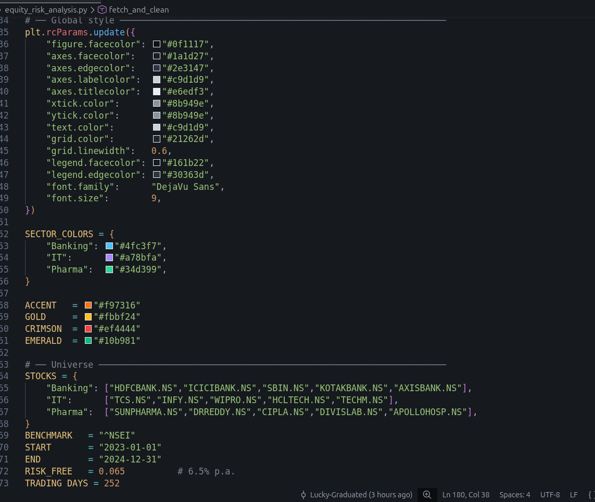Viewport: 595px width, 502px height.
Task: Click "DIVISLAB.NS" ticker string
Action: point(349,412)
